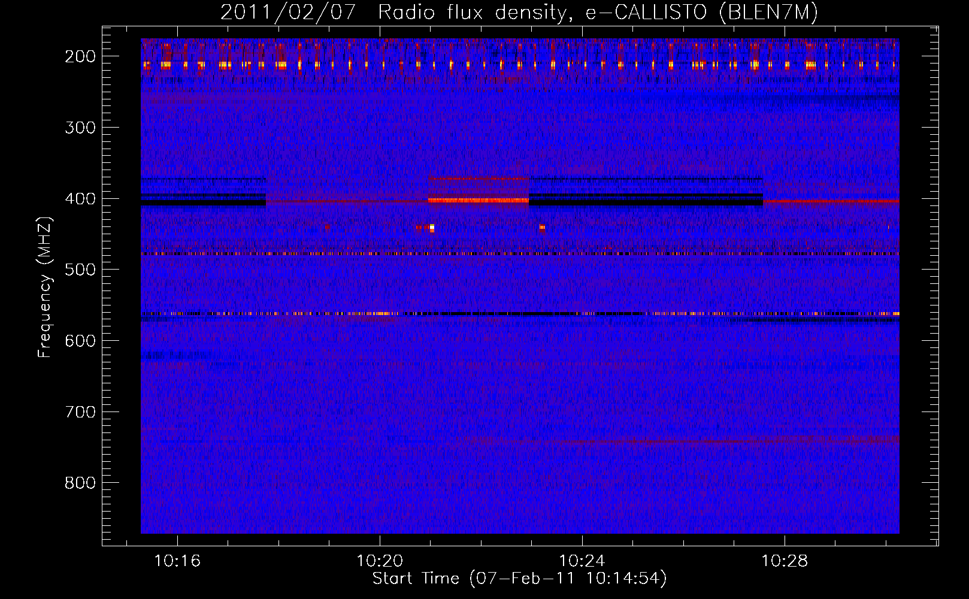Click the 10:28 time tick label

785,561
